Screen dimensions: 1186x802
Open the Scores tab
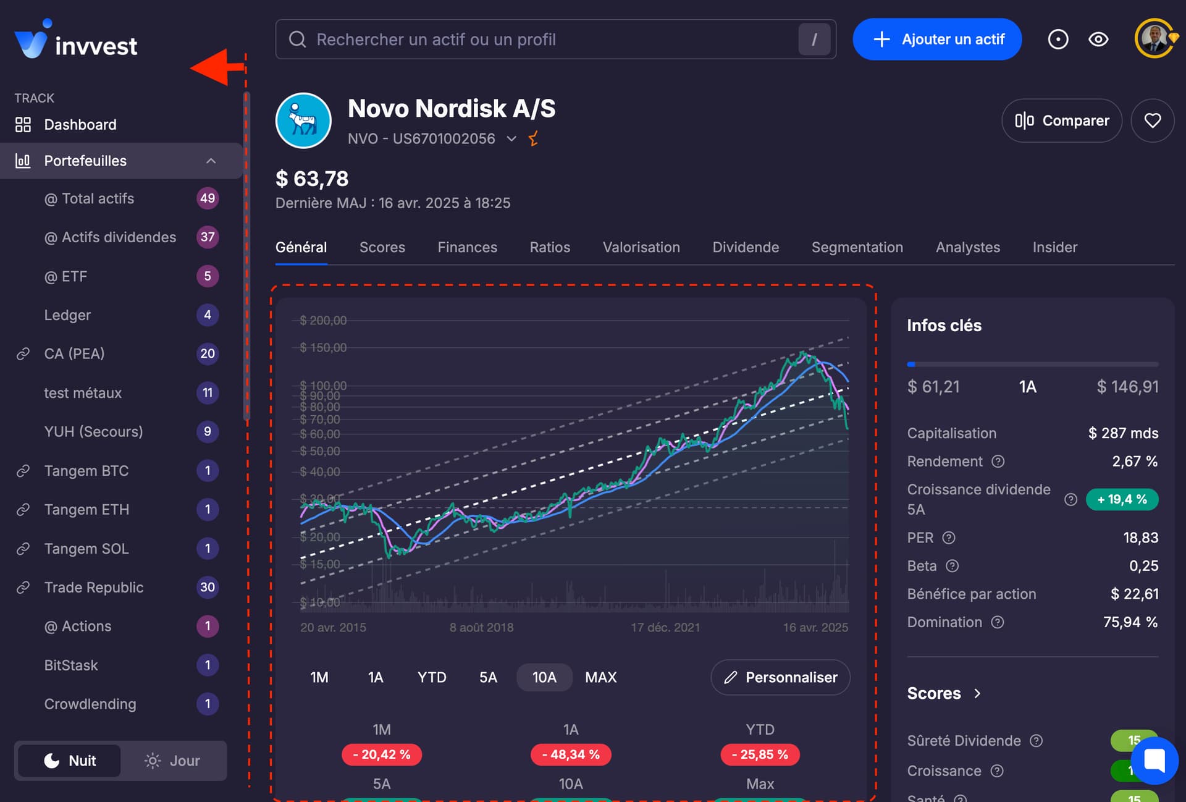coord(382,247)
